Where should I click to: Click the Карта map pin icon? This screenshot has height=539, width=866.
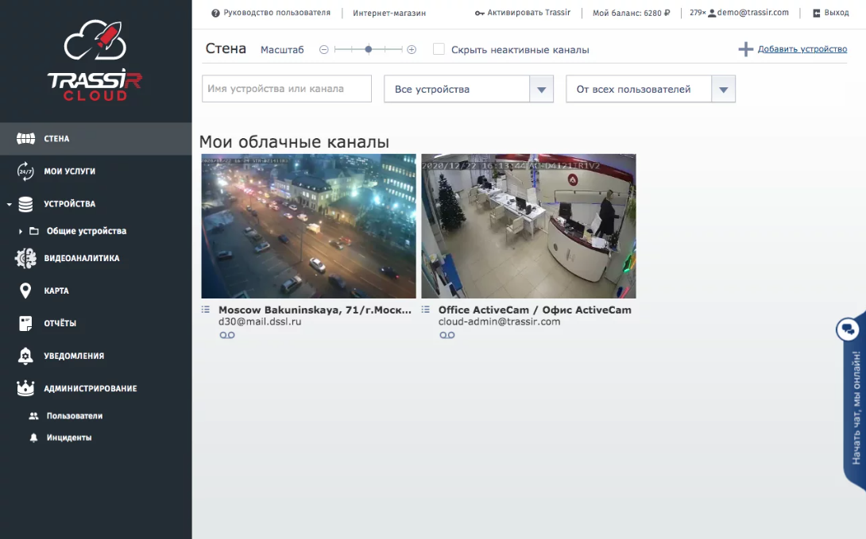click(x=25, y=291)
